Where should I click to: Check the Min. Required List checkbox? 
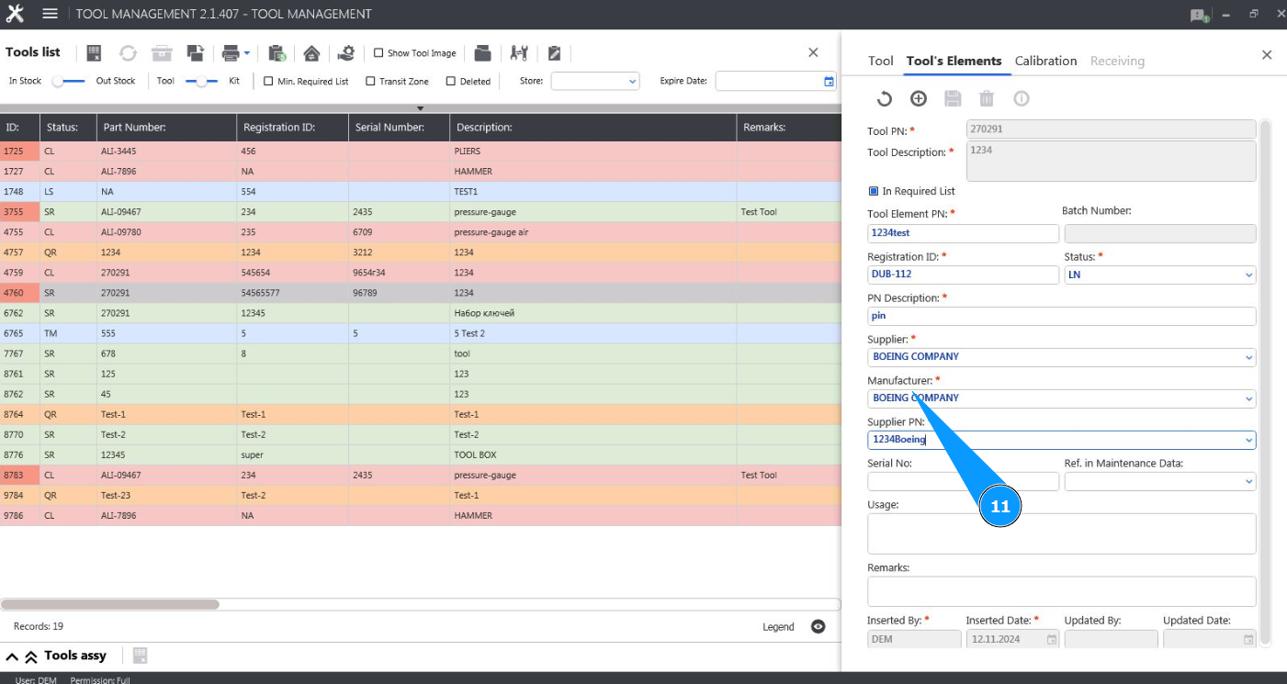(269, 81)
